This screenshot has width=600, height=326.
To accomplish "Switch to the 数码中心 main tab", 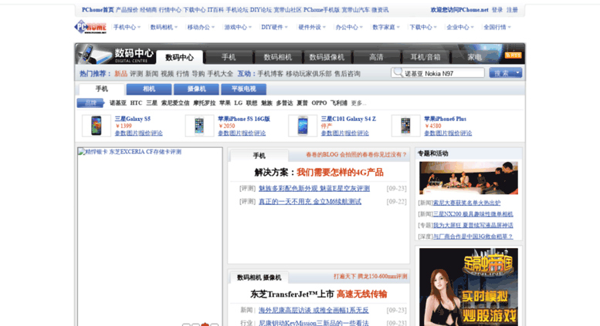I will 179,57.
